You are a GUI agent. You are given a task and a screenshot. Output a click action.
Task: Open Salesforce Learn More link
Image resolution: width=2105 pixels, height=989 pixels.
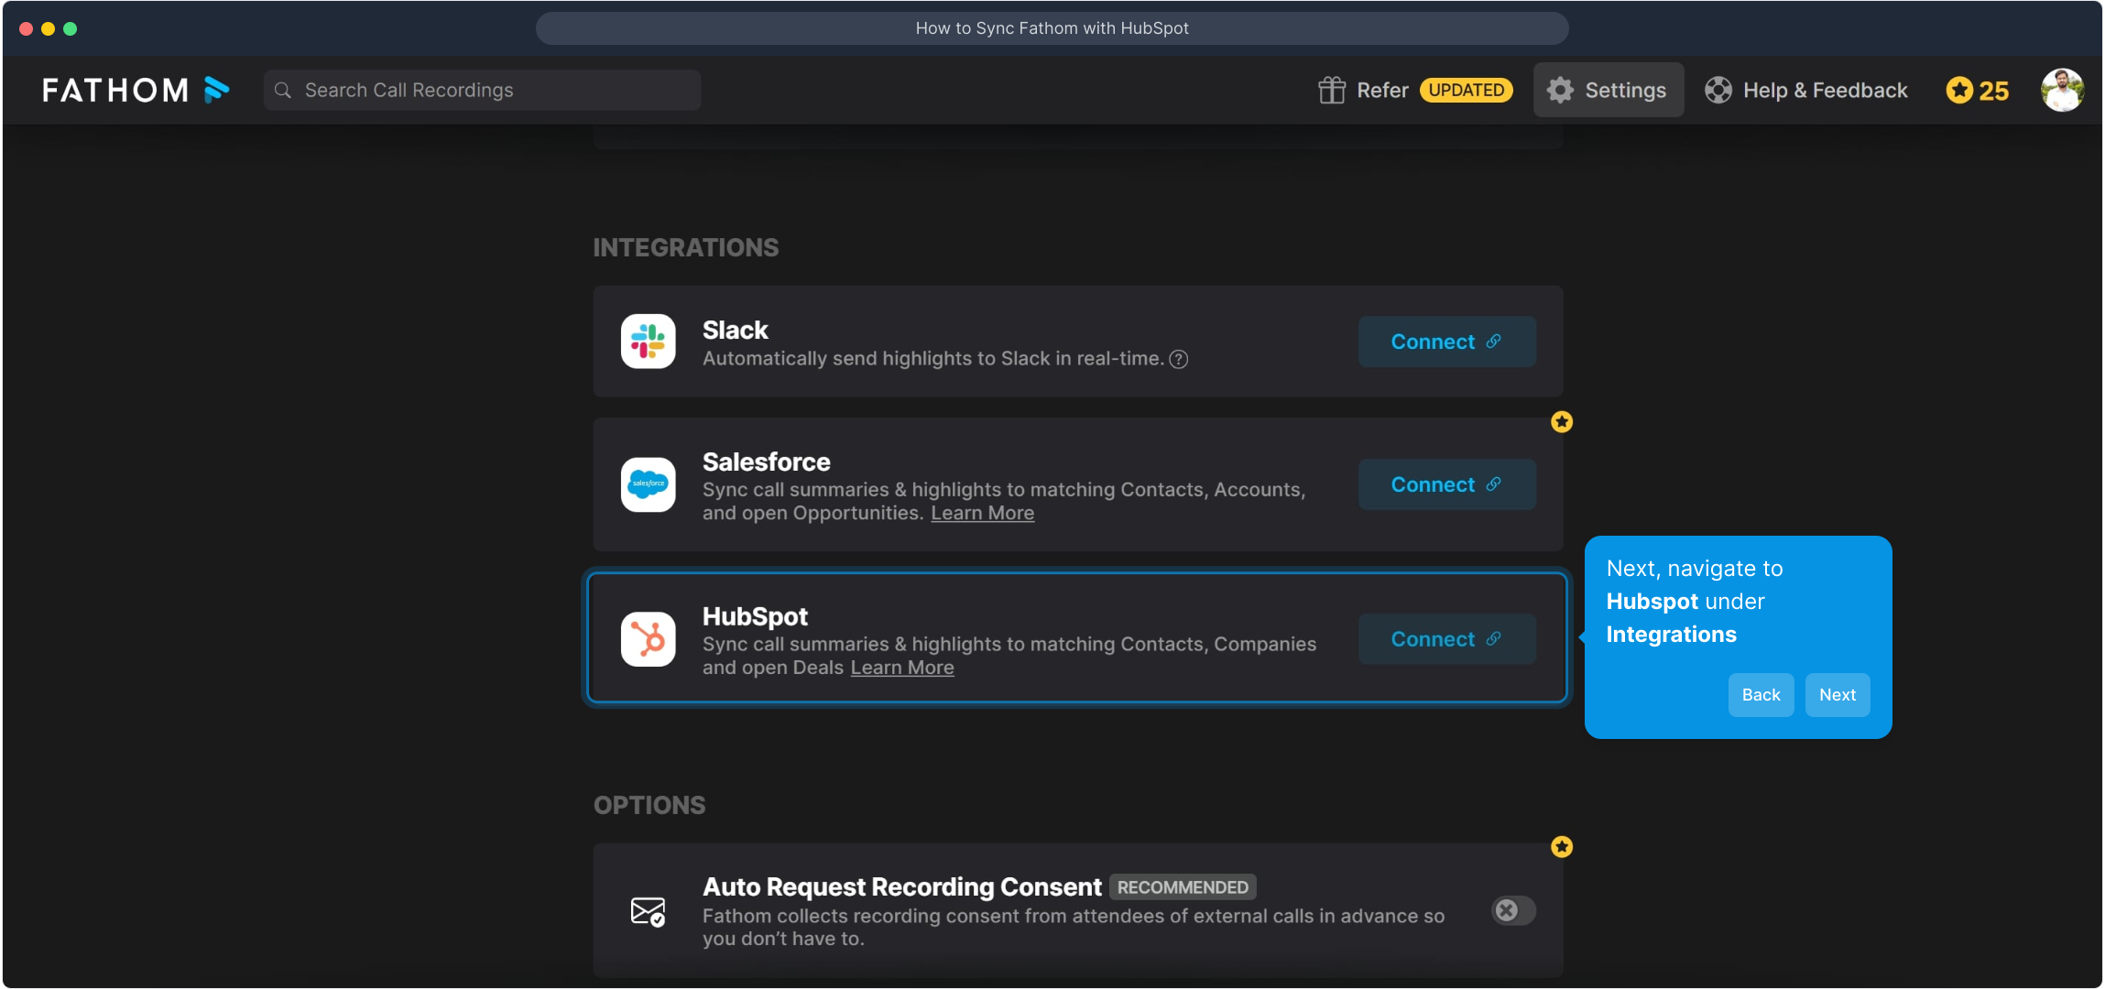(x=982, y=513)
